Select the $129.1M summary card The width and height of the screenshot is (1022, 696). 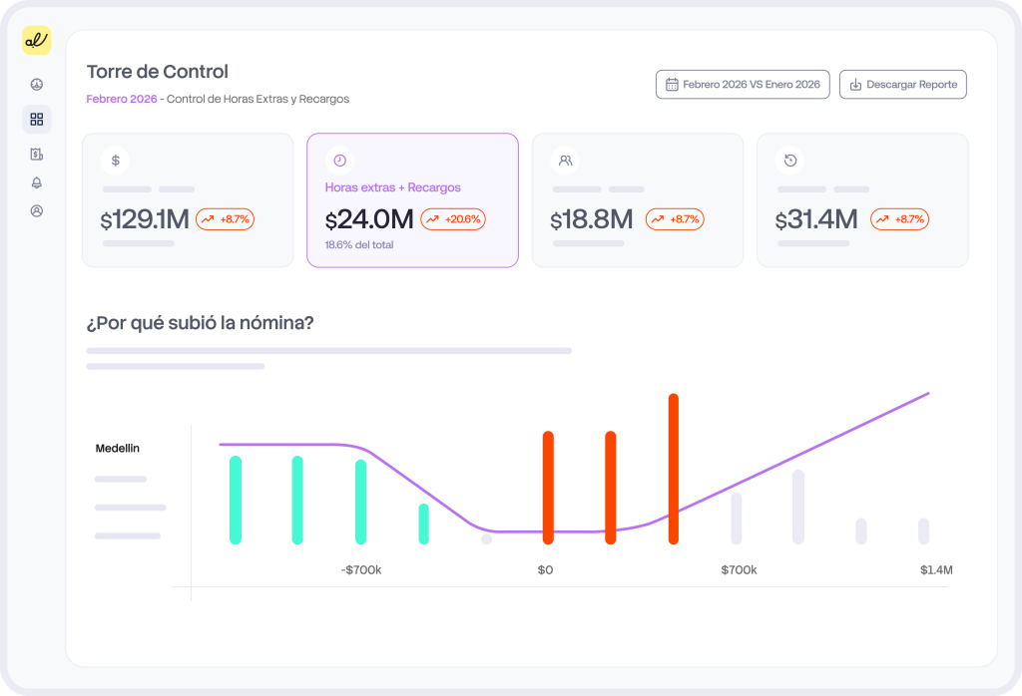tap(187, 200)
